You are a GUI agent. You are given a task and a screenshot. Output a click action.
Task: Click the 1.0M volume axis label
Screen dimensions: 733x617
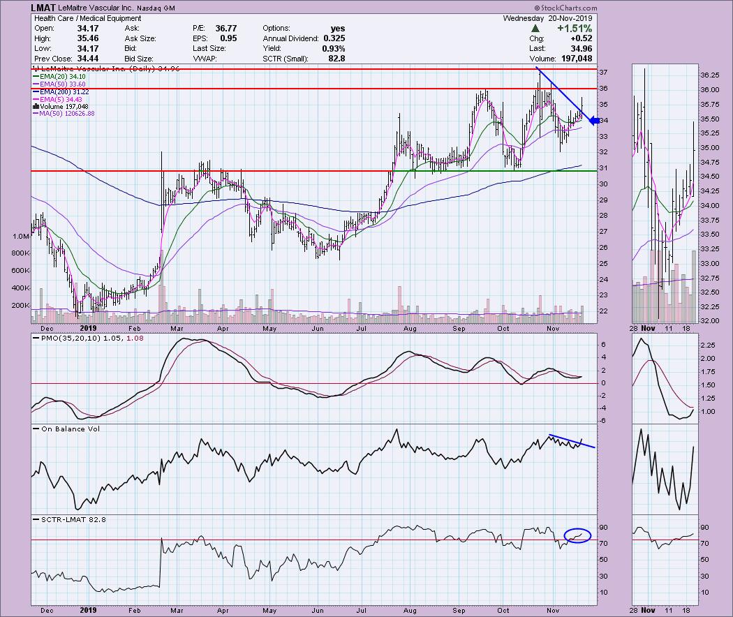click(x=20, y=236)
